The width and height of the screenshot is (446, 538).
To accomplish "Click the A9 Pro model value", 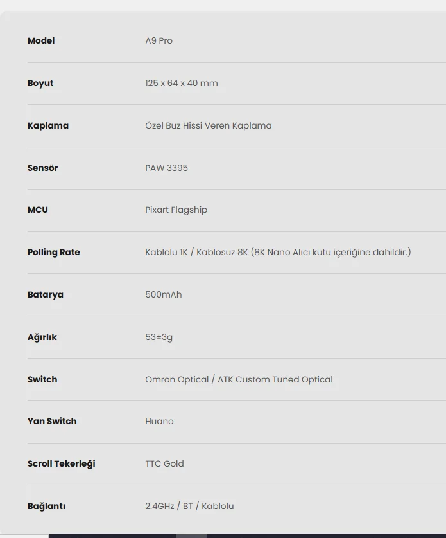I will (159, 41).
